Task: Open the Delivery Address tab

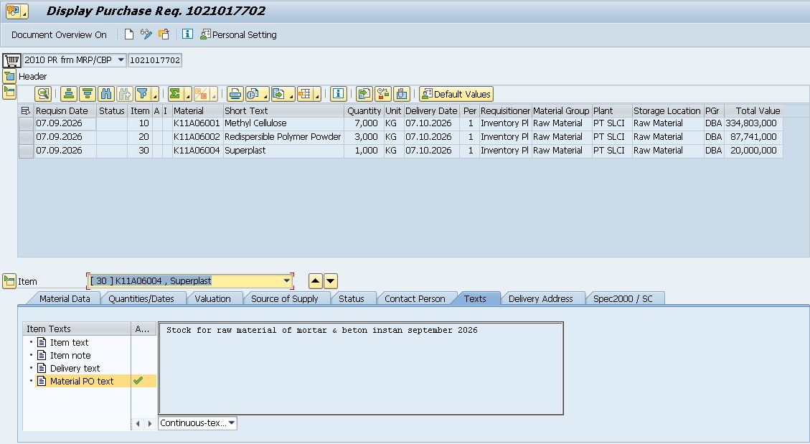Action: click(540, 298)
